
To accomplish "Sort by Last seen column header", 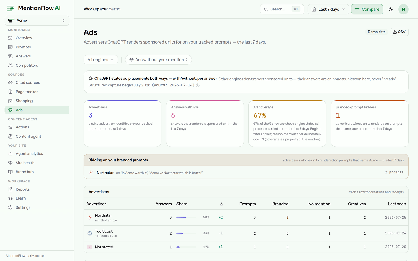I will click(397, 204).
